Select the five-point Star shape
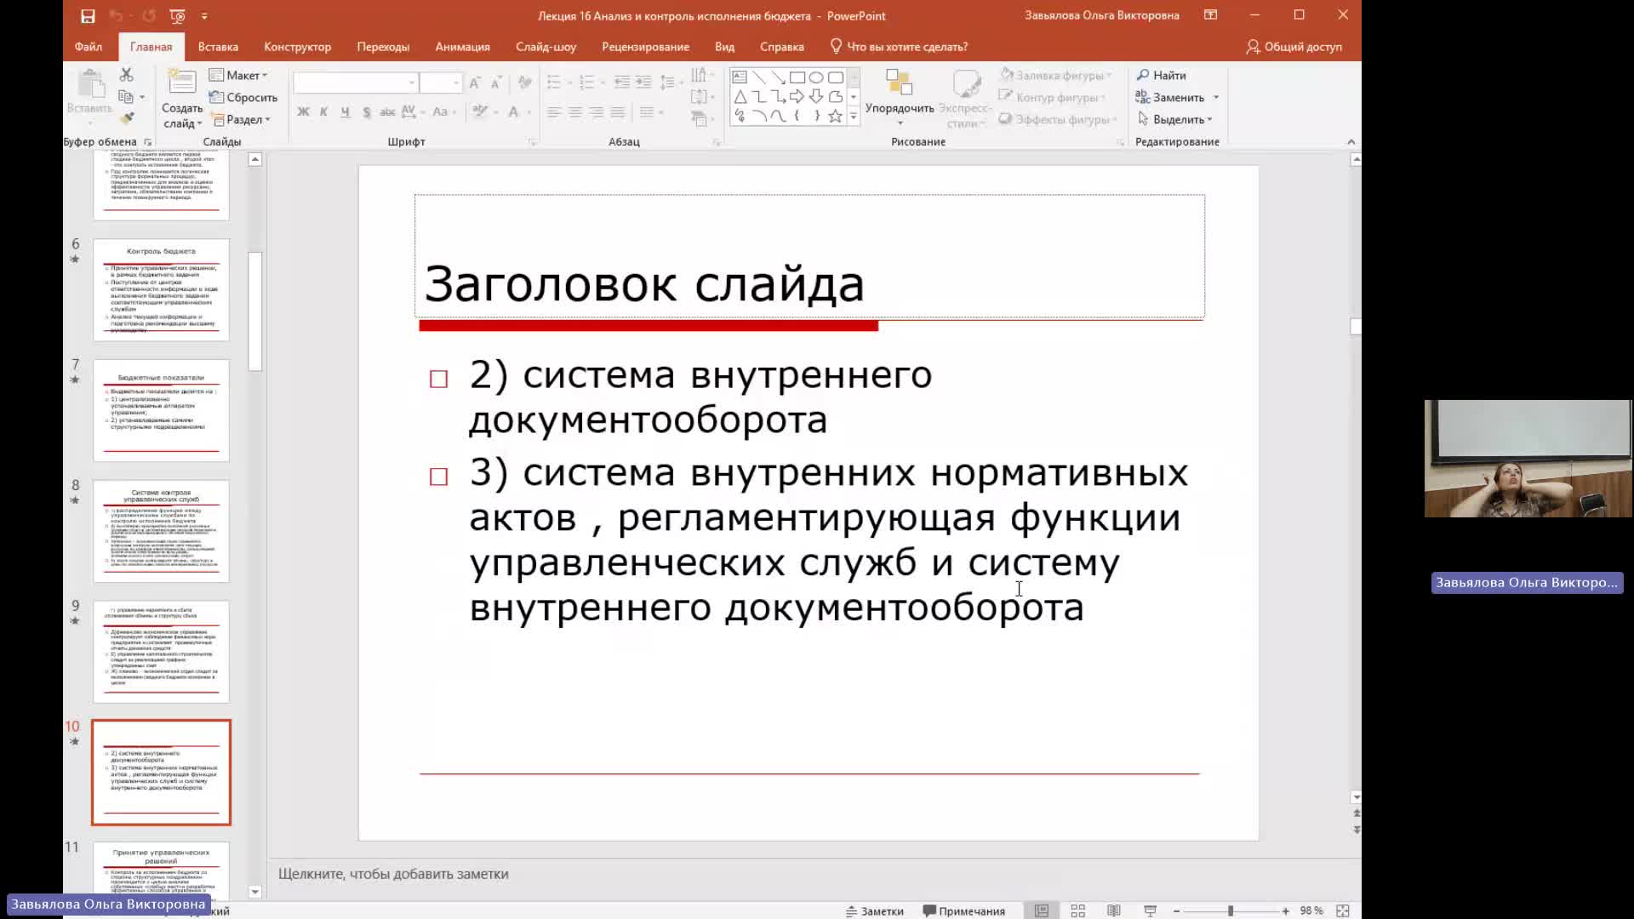 point(835,116)
